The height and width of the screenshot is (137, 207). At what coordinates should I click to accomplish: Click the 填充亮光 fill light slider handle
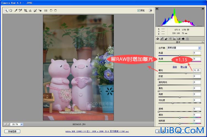coord(159,85)
